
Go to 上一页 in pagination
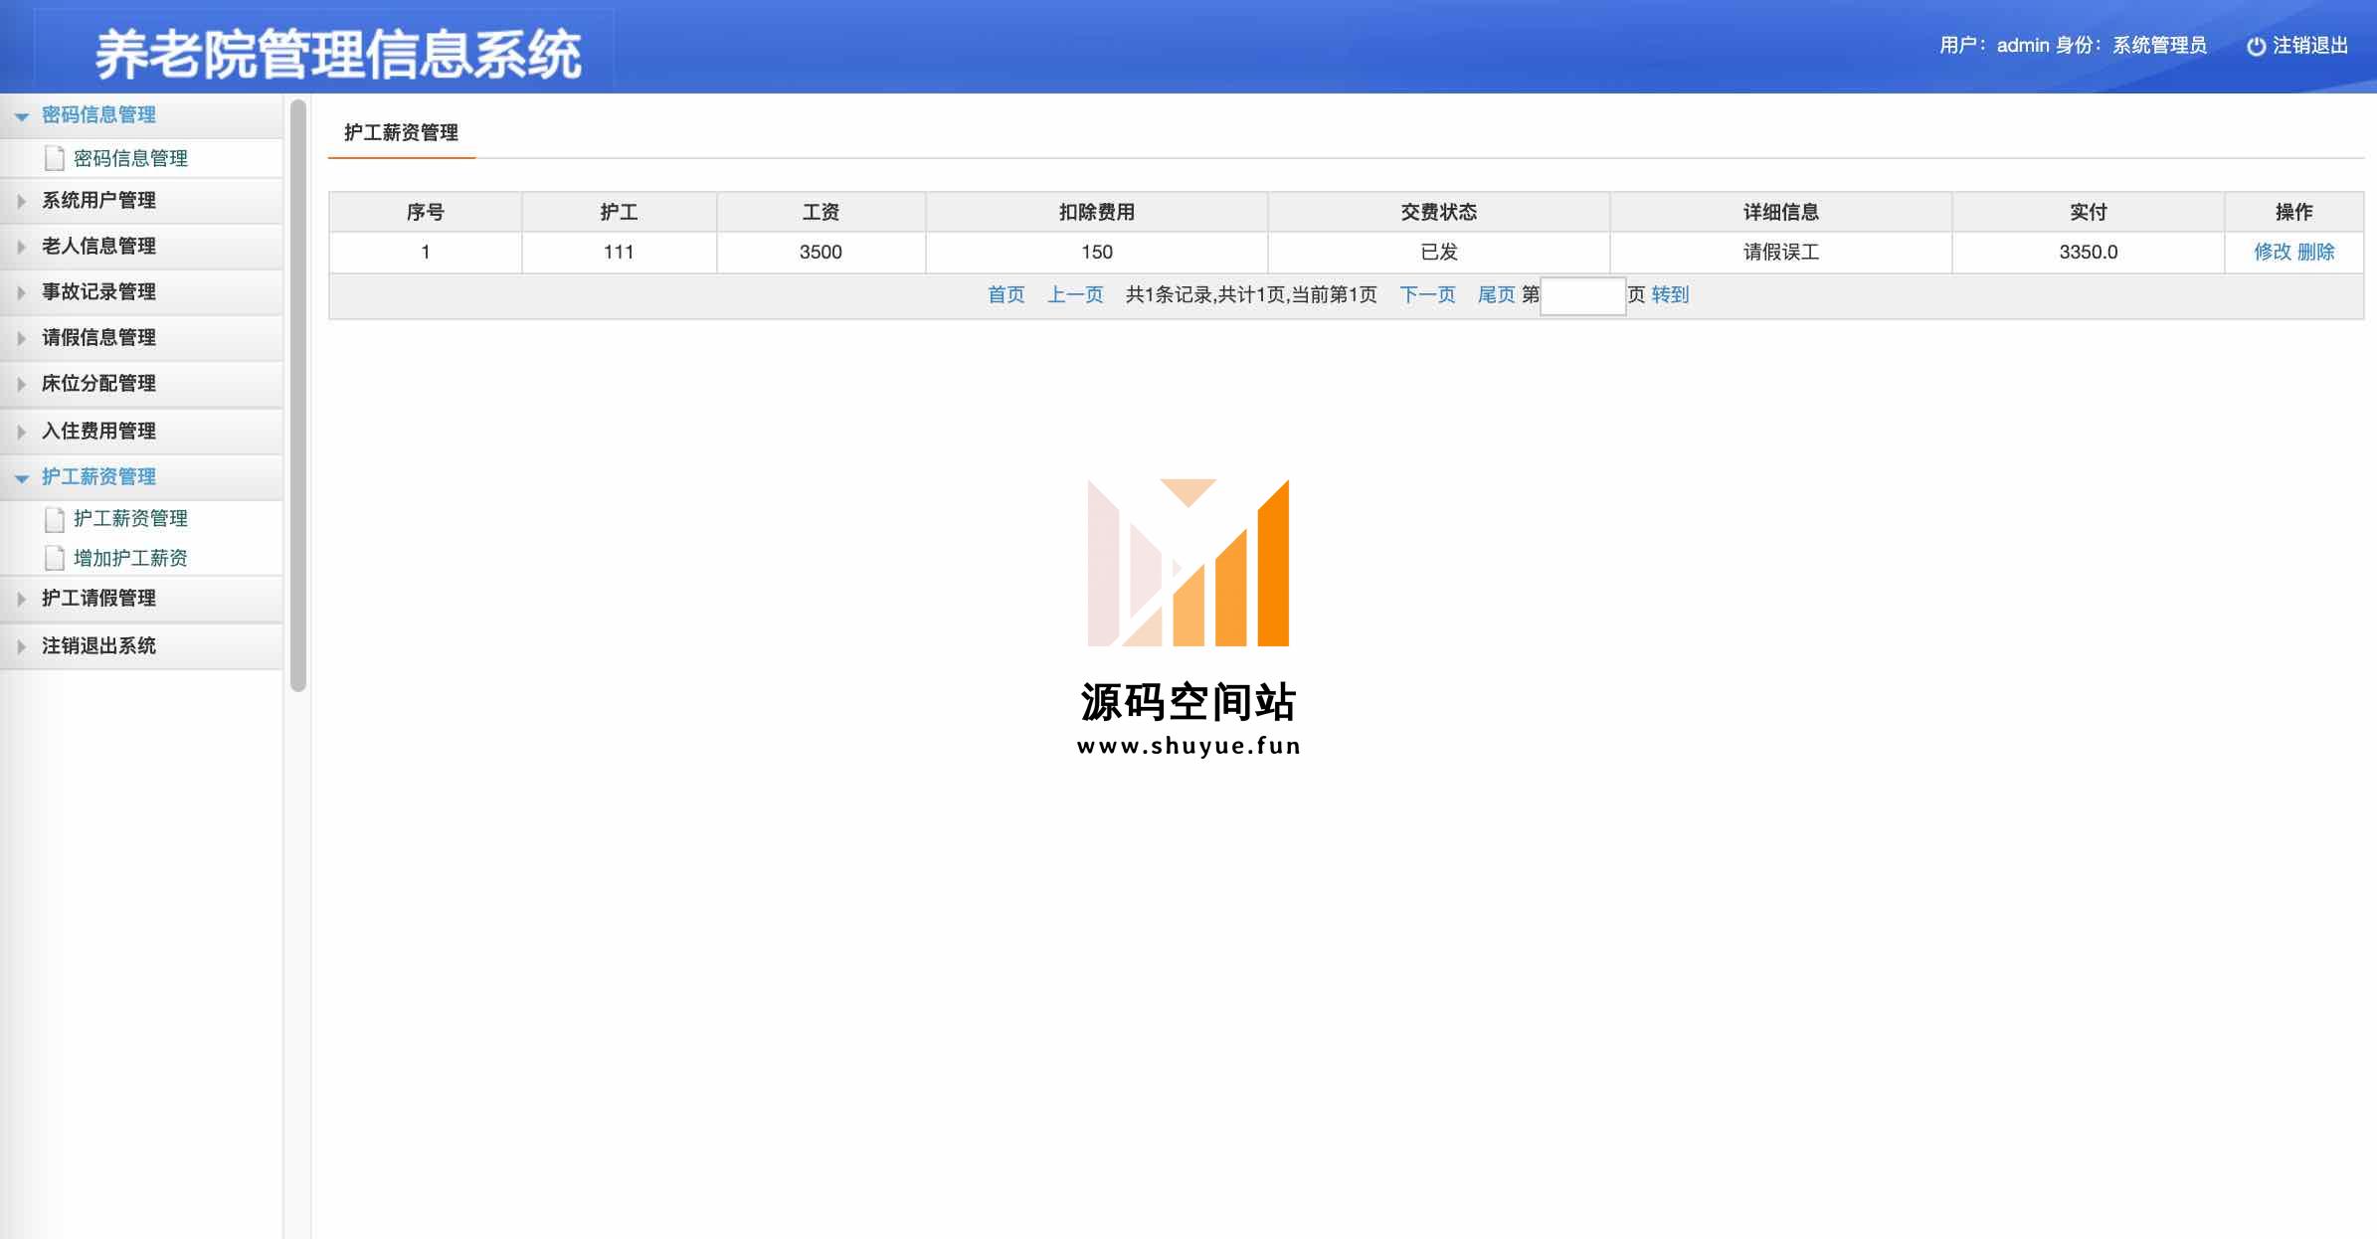click(x=1075, y=295)
